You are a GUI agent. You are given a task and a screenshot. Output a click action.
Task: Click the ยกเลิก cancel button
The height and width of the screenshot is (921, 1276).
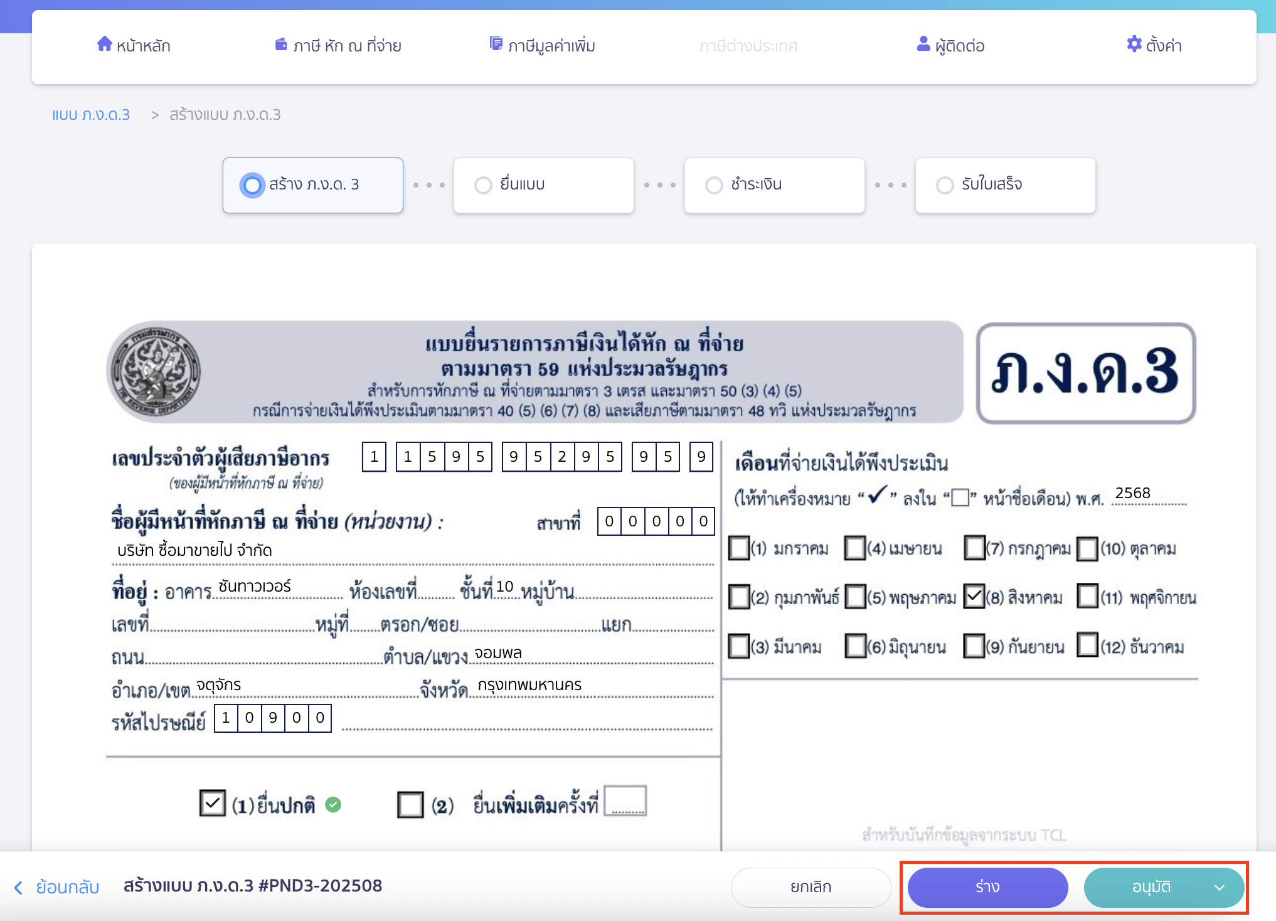(810, 887)
